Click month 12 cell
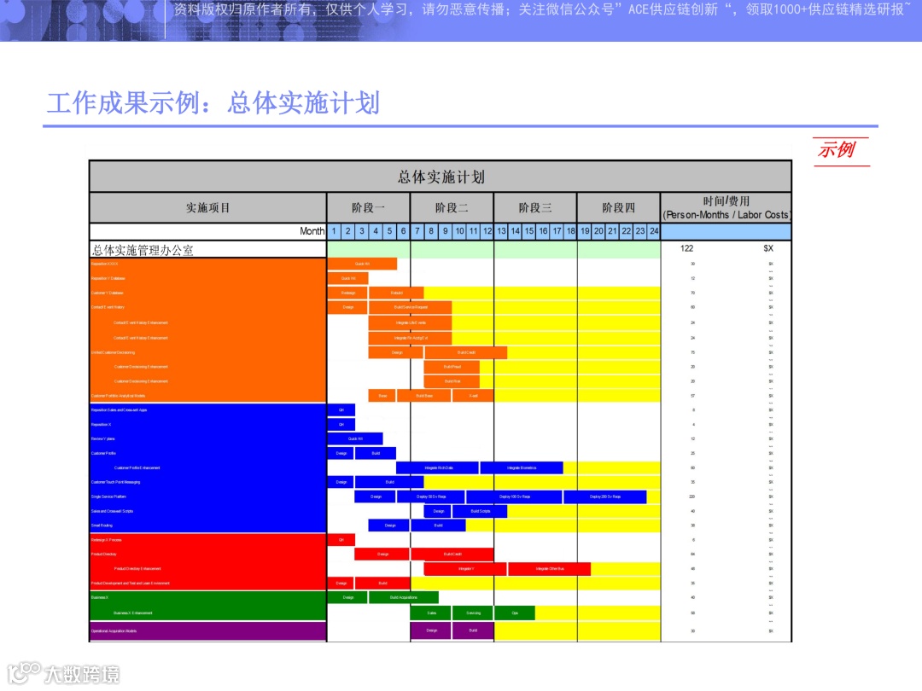This screenshot has width=922, height=691. point(487,231)
